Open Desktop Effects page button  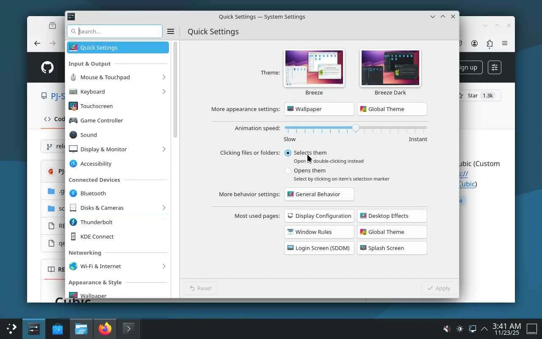point(392,216)
